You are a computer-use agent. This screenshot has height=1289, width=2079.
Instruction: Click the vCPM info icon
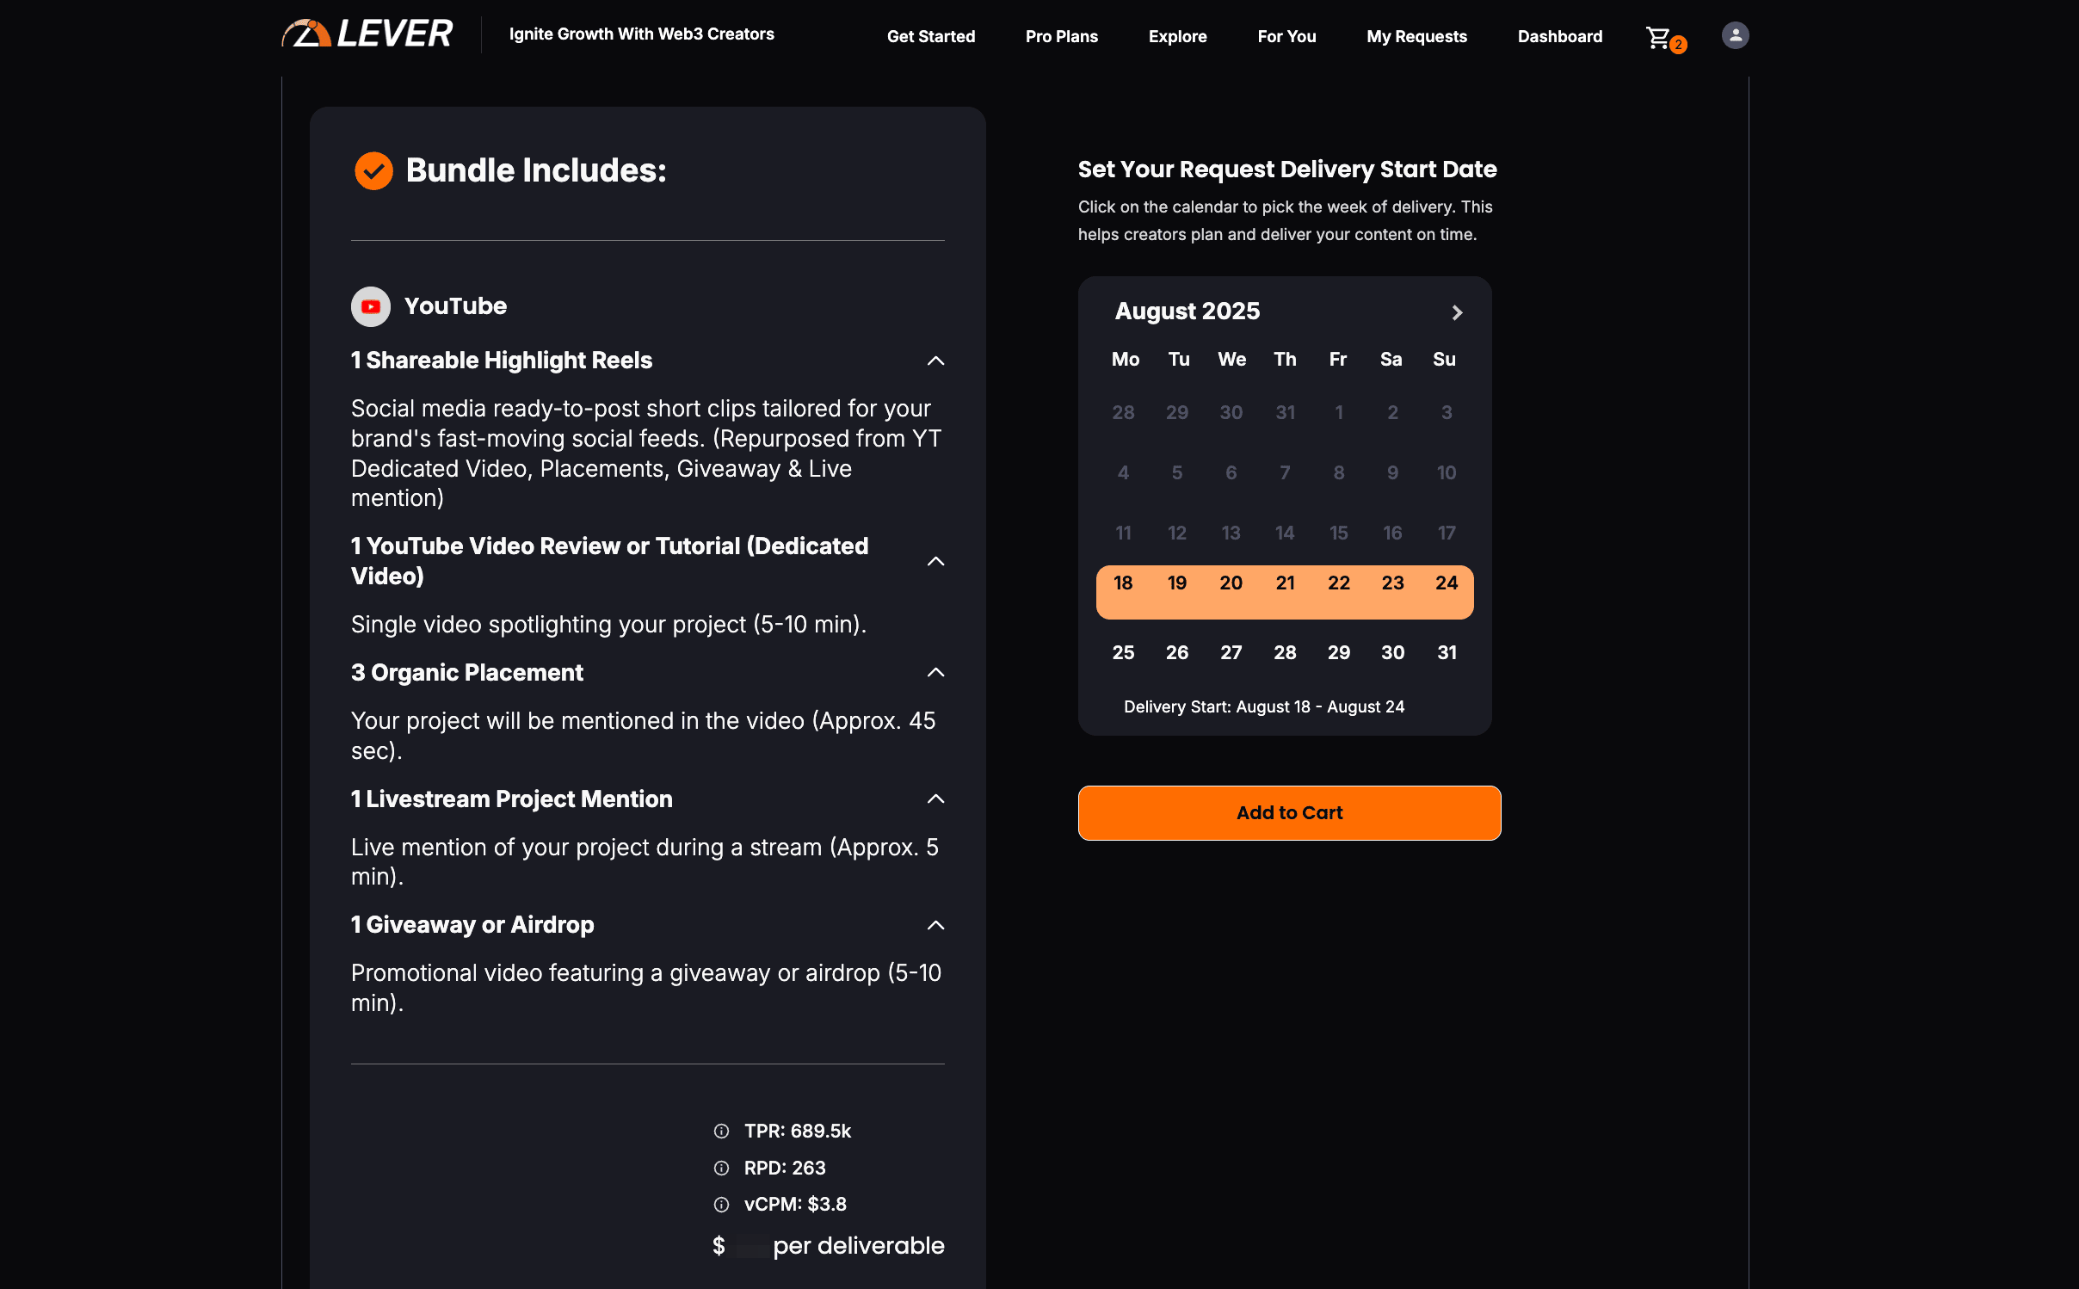tap(721, 1205)
